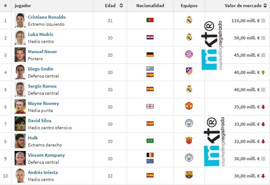Click Bayern Munich crest beside Manuel Neuer

tap(189, 54)
